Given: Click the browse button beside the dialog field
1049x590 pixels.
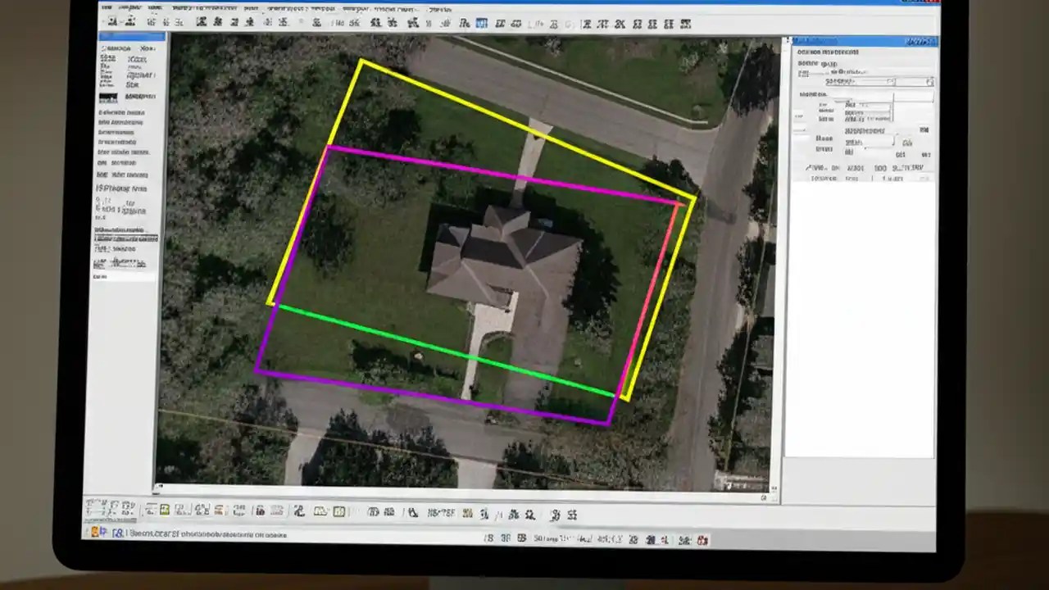Looking at the screenshot, I should (x=930, y=82).
